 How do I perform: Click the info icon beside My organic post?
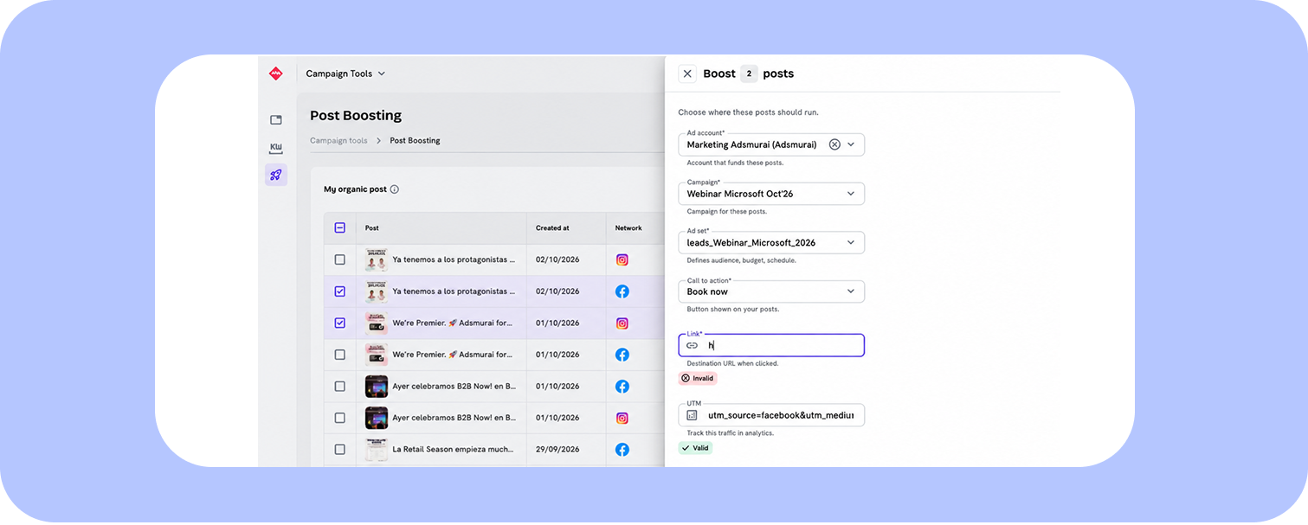395,189
